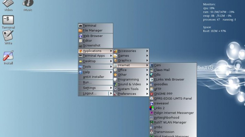Click the ELinks Web Browser icon
The height and width of the screenshot is (137, 245).
(x=151, y=79)
